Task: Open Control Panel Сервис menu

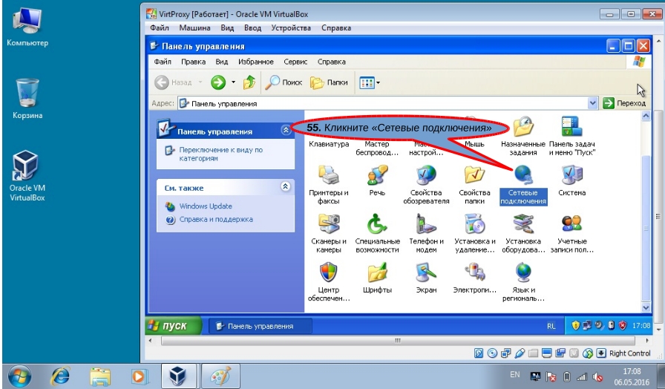Action: coord(295,62)
